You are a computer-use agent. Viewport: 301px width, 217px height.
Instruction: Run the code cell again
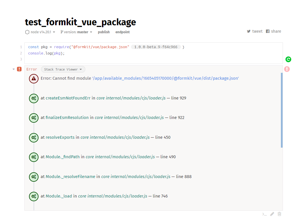pos(288,59)
